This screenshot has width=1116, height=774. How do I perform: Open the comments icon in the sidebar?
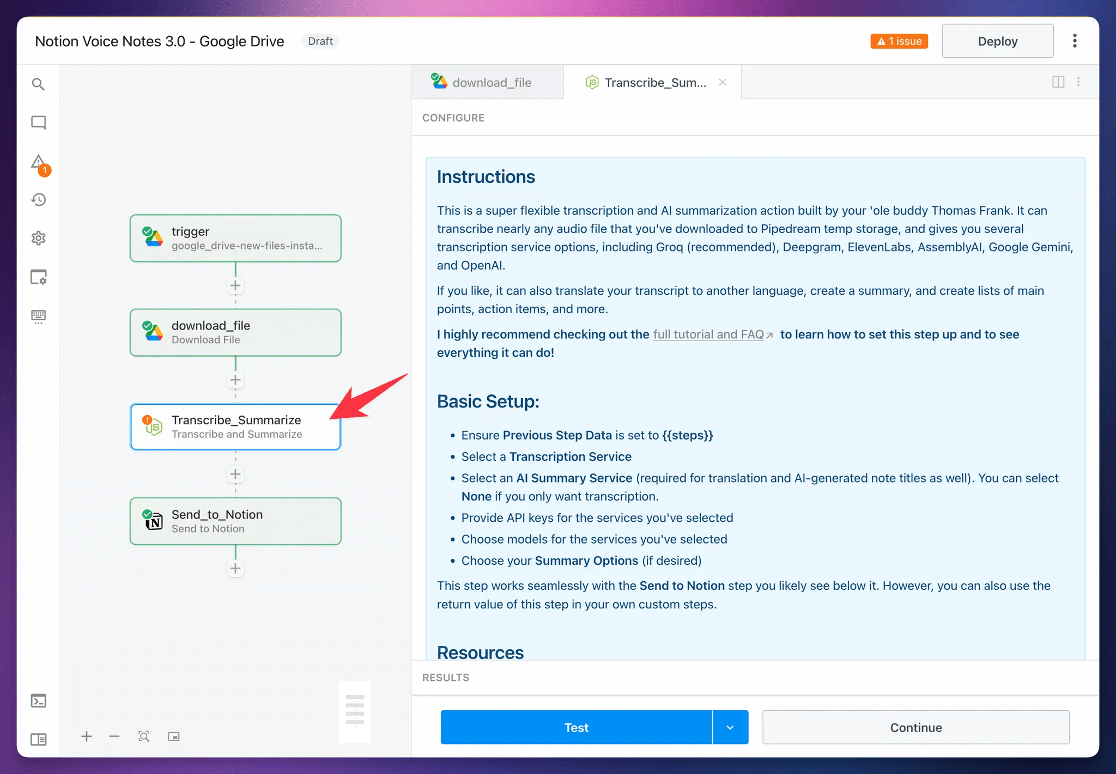38,123
